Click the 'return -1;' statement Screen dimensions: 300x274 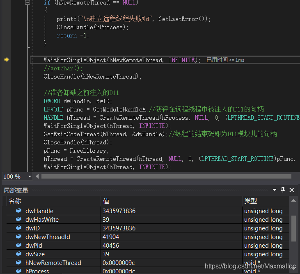point(73,35)
